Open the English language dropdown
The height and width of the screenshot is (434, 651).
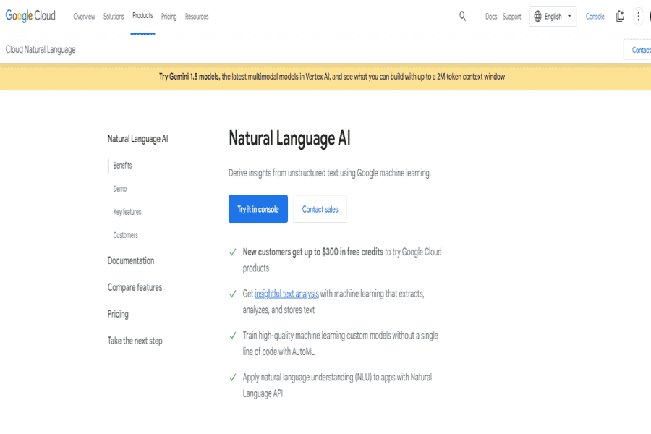tap(553, 17)
